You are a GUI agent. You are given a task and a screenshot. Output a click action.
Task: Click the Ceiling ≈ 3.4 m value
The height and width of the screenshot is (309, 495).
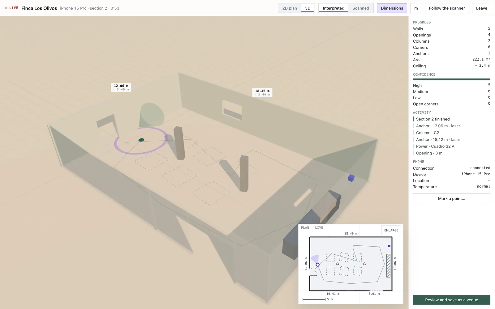[x=482, y=66]
